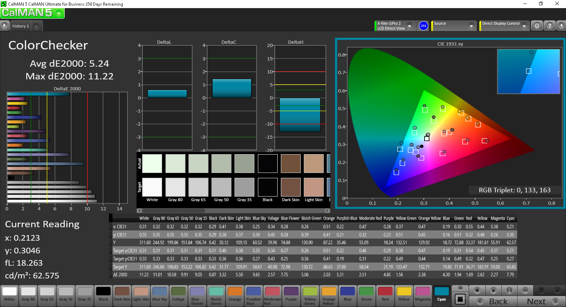Open the Direct Display Control dropdown
The height and width of the screenshot is (307, 566).
point(504,26)
